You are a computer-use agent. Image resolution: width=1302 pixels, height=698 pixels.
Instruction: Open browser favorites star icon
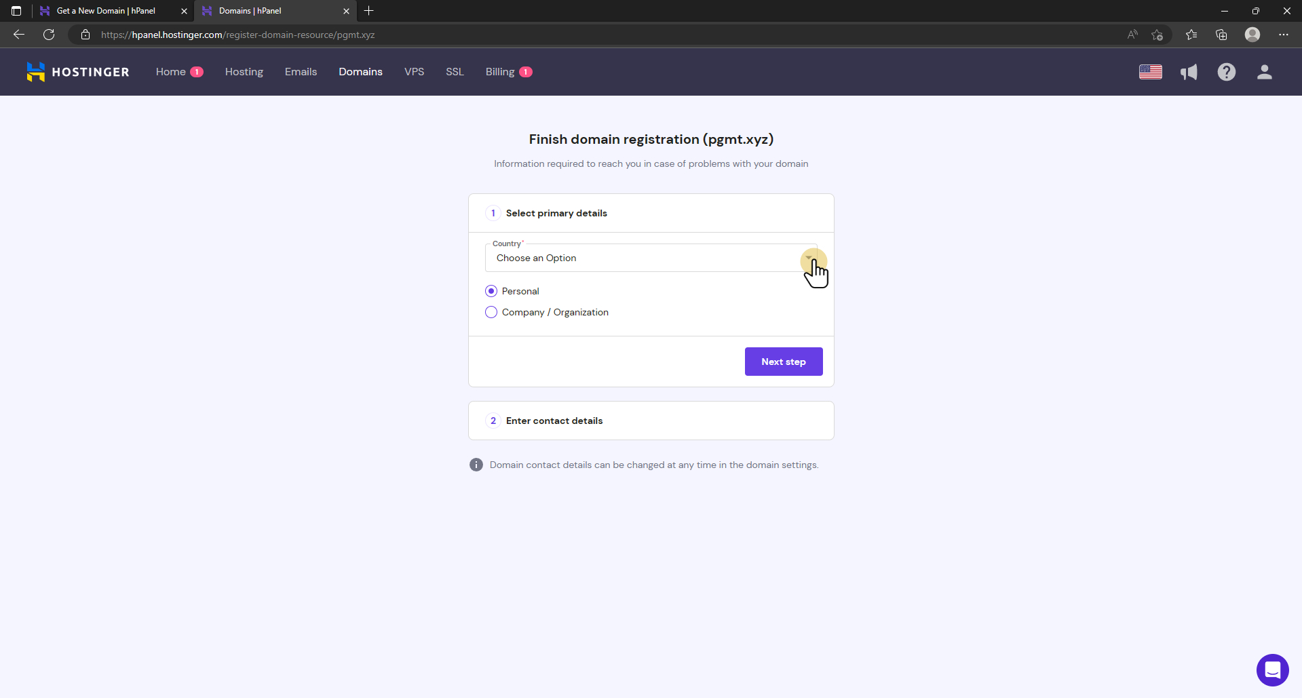(x=1191, y=35)
